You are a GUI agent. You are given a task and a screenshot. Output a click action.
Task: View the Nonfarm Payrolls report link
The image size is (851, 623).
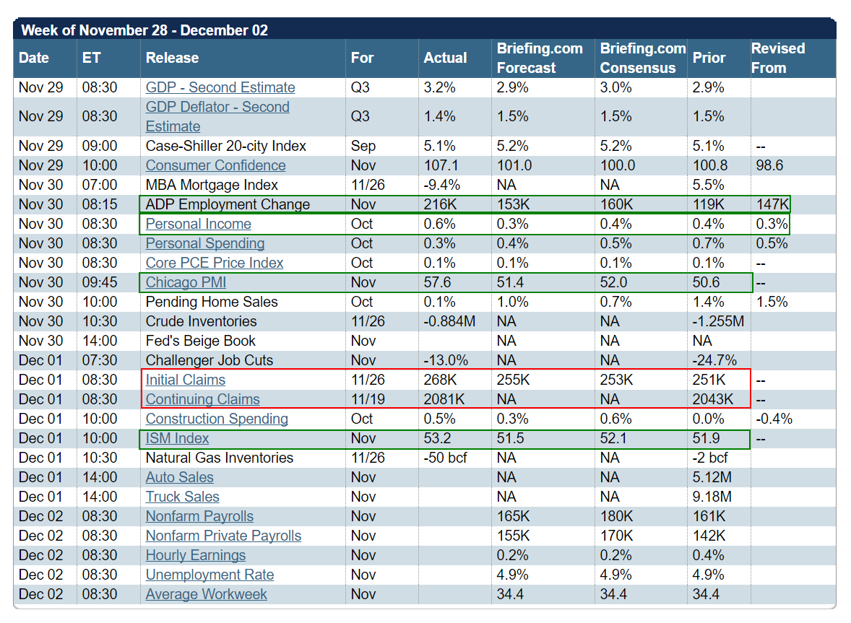(x=199, y=516)
